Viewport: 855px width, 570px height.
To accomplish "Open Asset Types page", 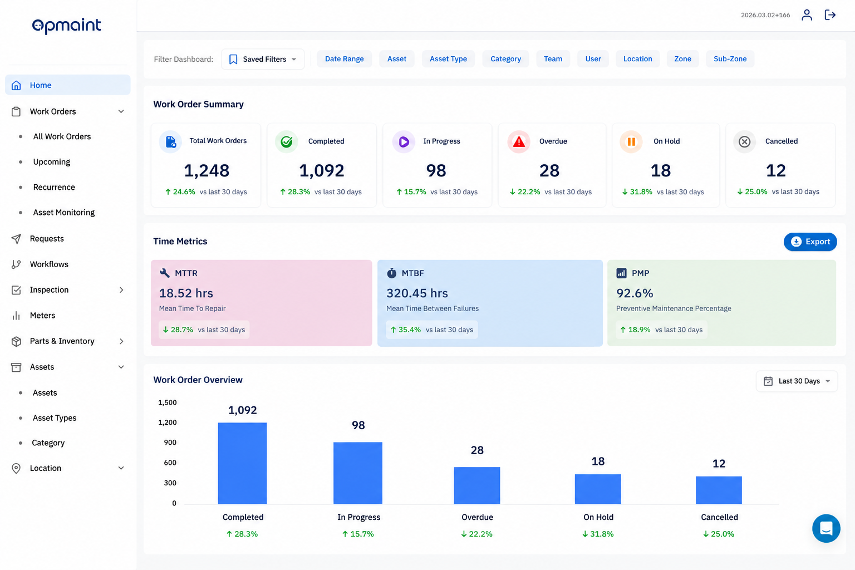I will (x=55, y=418).
